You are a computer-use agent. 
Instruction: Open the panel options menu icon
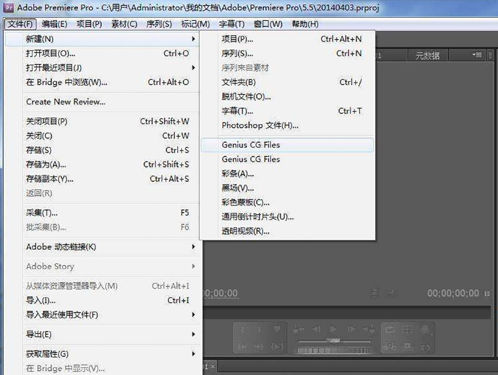[x=477, y=55]
